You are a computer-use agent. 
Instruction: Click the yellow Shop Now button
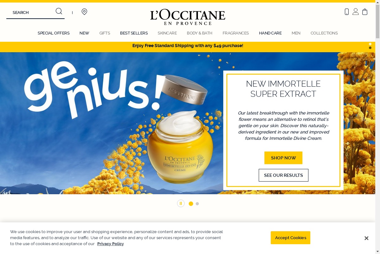[283, 158]
